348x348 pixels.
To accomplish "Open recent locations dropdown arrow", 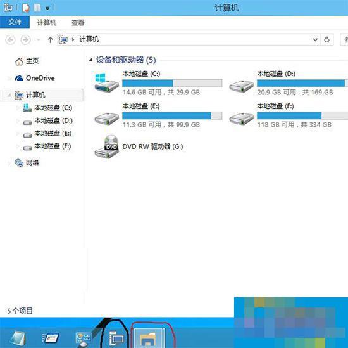I will [39, 40].
